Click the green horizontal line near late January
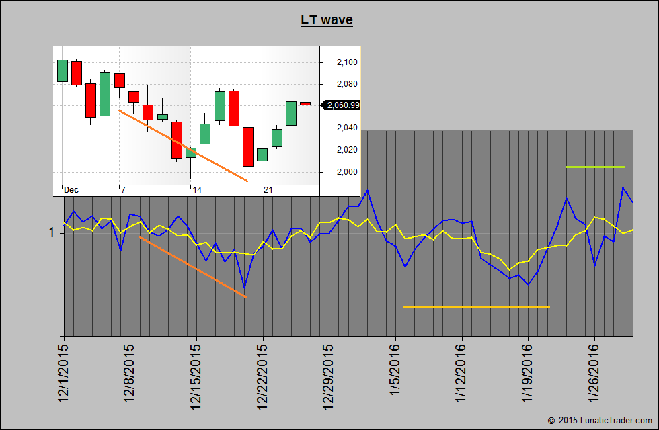 point(595,167)
